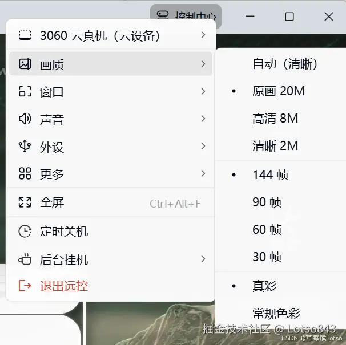
Task: Click the timed shutdown clock icon
Action: [25, 232]
